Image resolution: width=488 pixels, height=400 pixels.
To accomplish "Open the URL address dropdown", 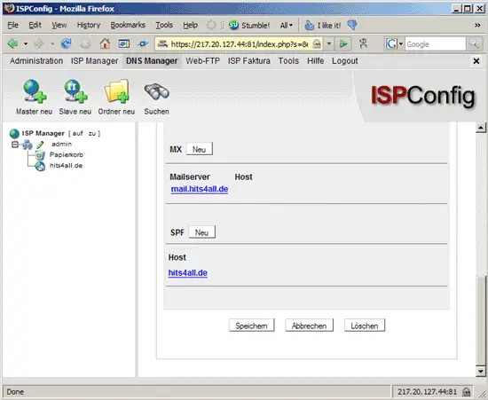I will pos(329,43).
